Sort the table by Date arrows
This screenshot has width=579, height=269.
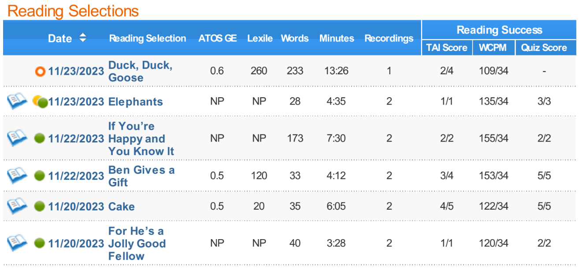tap(82, 38)
